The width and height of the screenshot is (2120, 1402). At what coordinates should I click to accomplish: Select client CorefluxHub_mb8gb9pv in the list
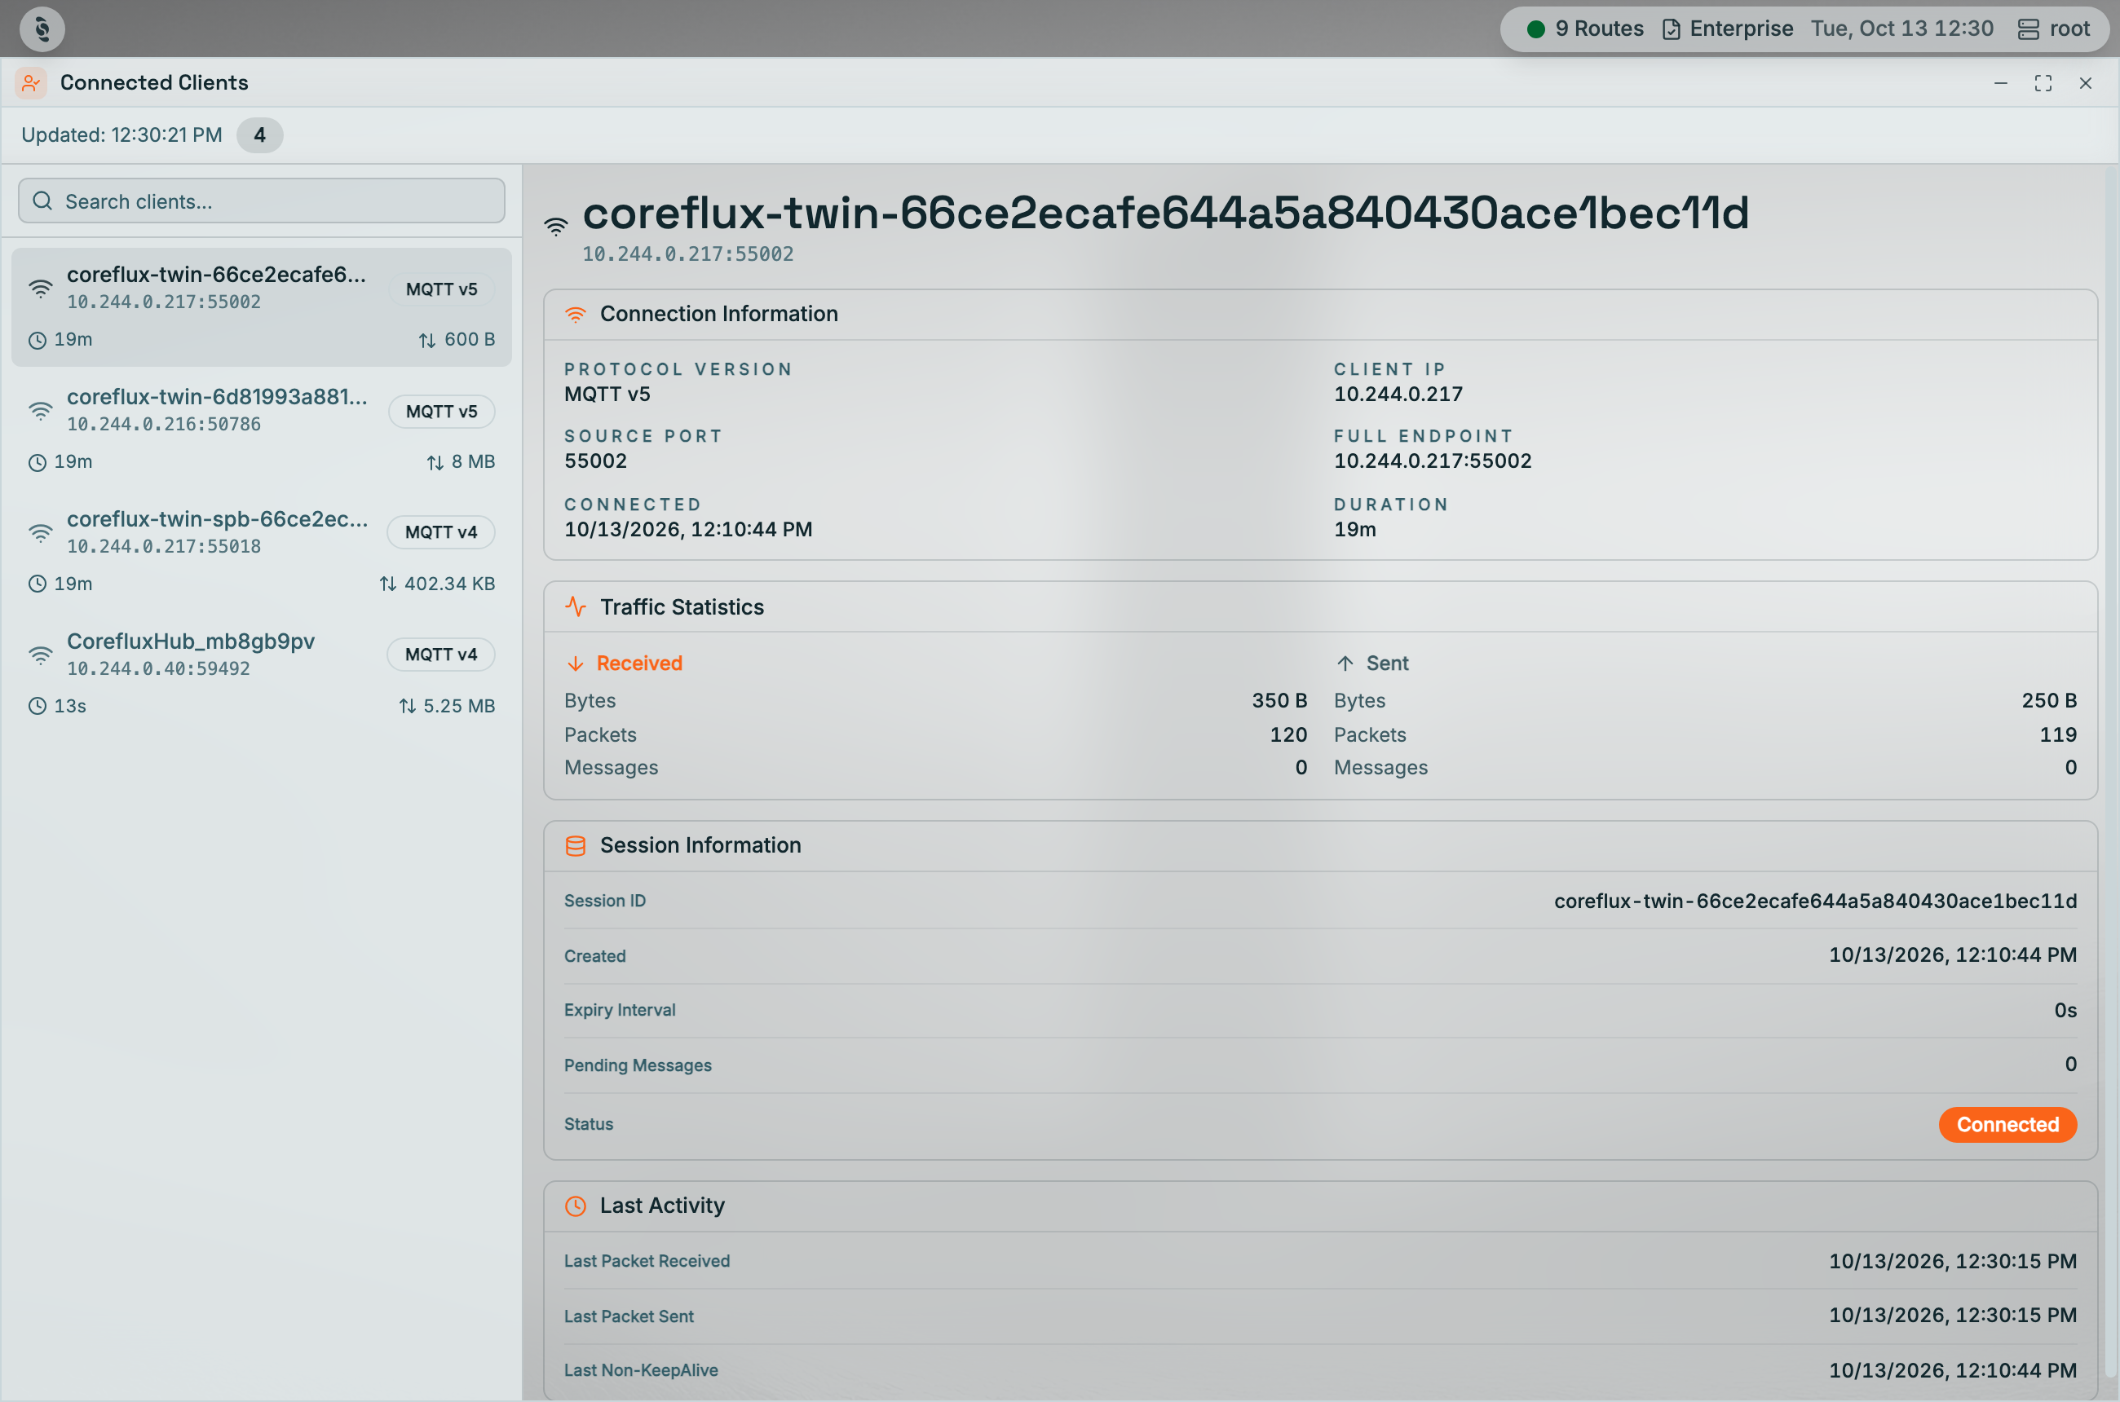click(261, 673)
